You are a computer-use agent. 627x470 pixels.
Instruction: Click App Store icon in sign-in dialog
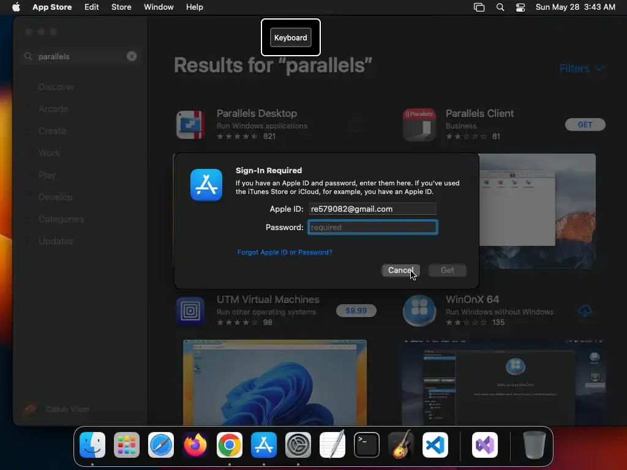(x=206, y=185)
